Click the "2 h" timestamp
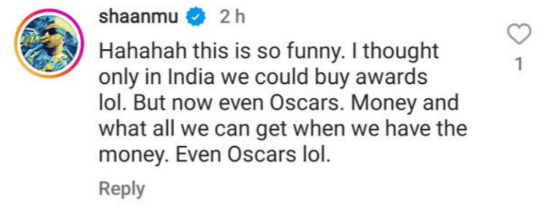 pyautogui.click(x=233, y=19)
